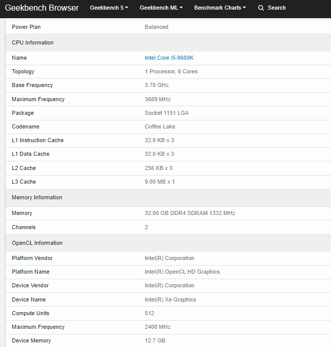
Task: Select the Device Name value Intel(R) Xe Graphics
Action: pyautogui.click(x=170, y=299)
